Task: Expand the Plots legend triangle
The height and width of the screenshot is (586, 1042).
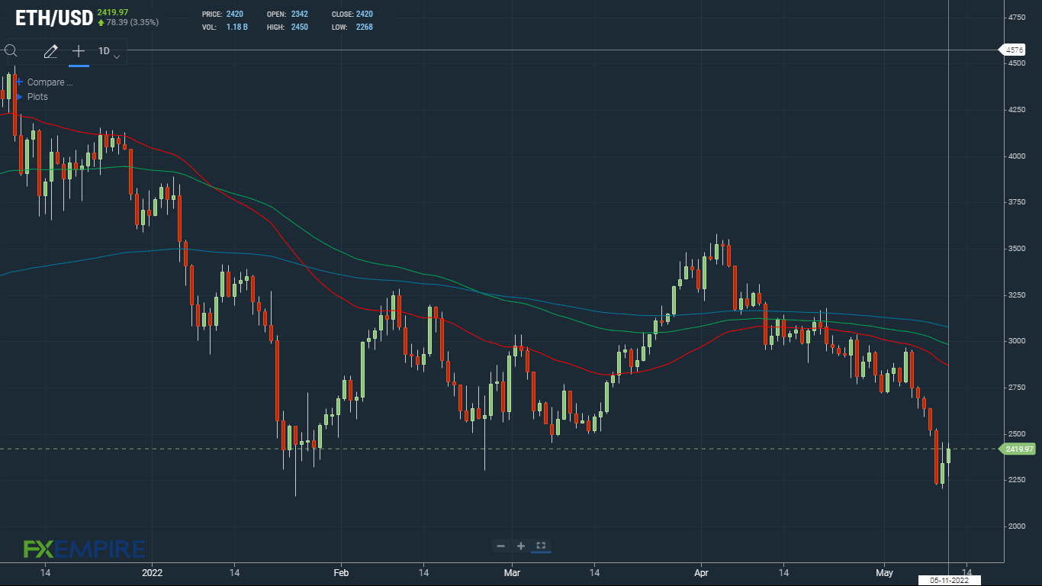Action: (x=19, y=97)
